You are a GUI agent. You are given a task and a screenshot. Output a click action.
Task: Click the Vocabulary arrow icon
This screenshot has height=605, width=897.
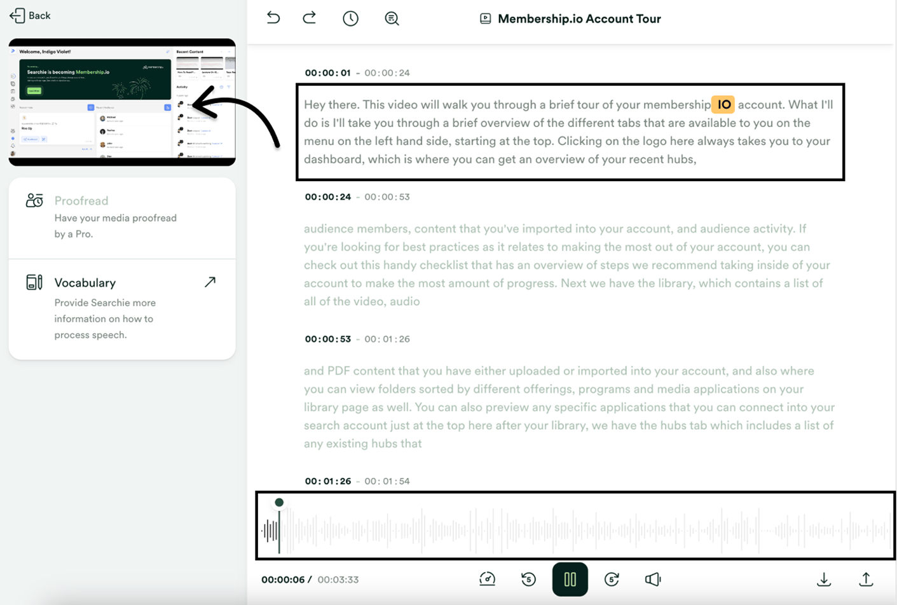pos(210,282)
